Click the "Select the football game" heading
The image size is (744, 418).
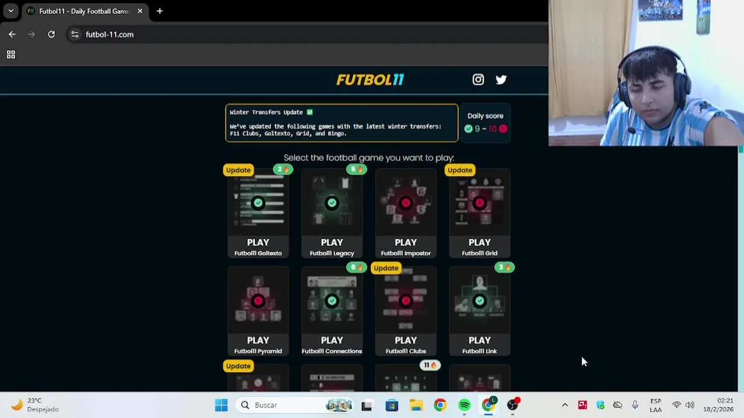click(369, 158)
